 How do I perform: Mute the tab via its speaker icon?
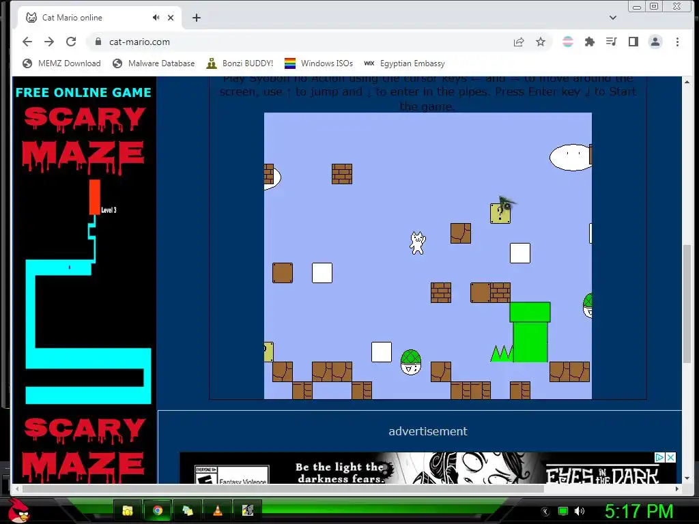point(156,17)
